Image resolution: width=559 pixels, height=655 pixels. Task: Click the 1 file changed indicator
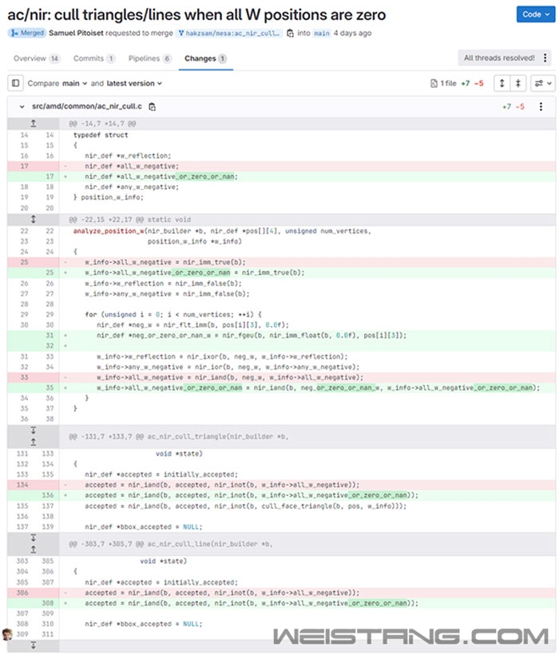pyautogui.click(x=443, y=83)
